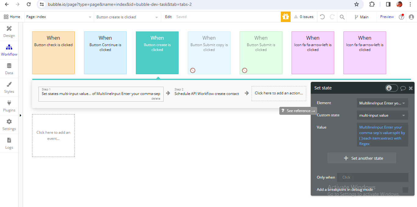Enable the breakpoint in debug mode checkbox

tap(405, 190)
